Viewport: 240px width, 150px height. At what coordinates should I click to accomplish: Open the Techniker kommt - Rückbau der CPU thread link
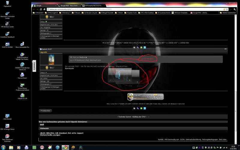point(132,117)
